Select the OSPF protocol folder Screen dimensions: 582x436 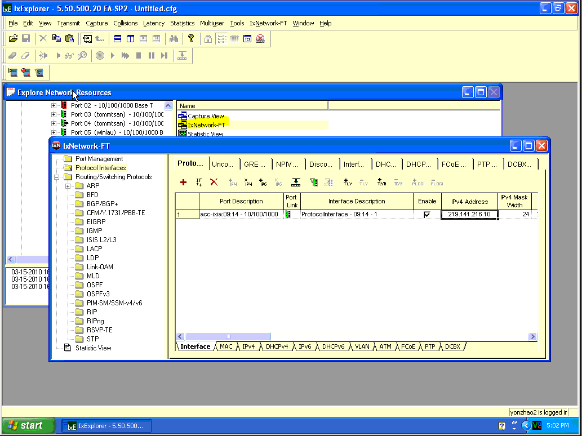[94, 285]
